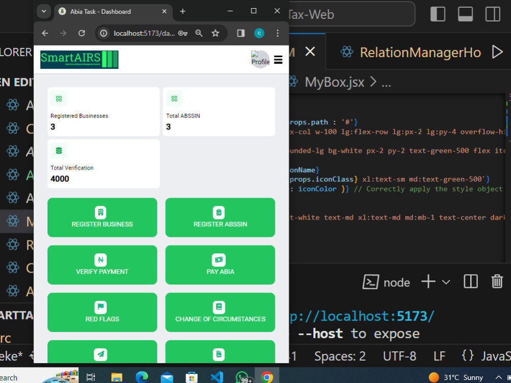Open the VERIFY PAYMENT tile
This screenshot has height=383, width=511.
coord(102,265)
